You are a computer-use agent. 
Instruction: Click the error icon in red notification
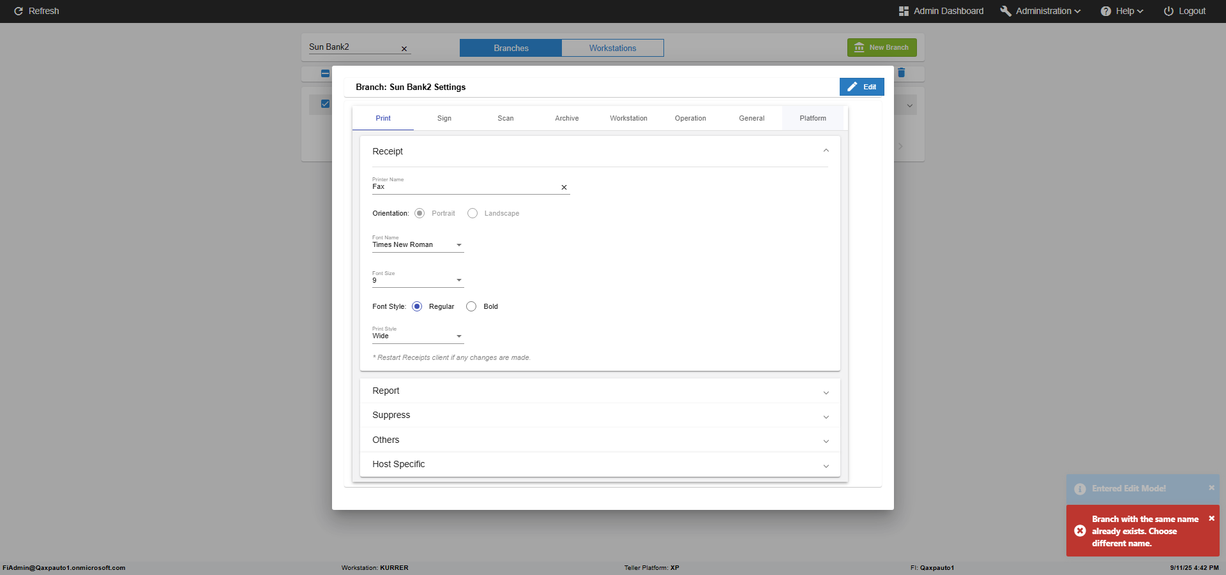1080,531
